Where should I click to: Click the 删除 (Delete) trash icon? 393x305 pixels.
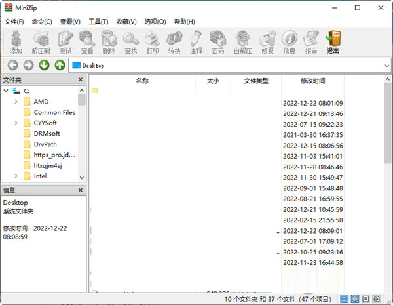pyautogui.click(x=109, y=42)
